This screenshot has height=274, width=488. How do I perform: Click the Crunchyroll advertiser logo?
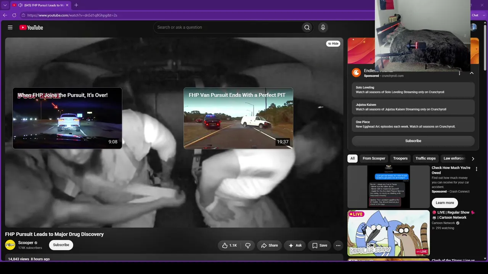point(356,73)
